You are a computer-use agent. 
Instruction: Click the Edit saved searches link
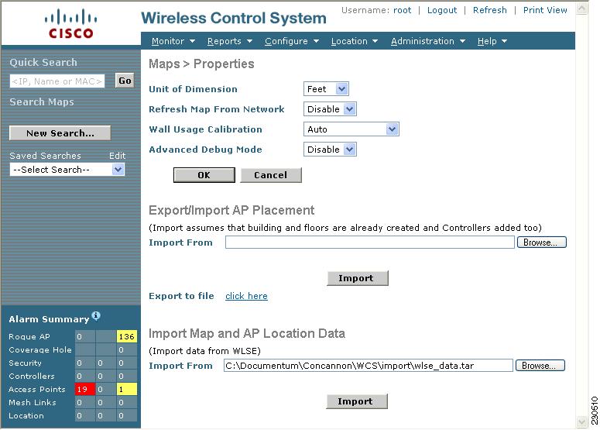click(117, 156)
